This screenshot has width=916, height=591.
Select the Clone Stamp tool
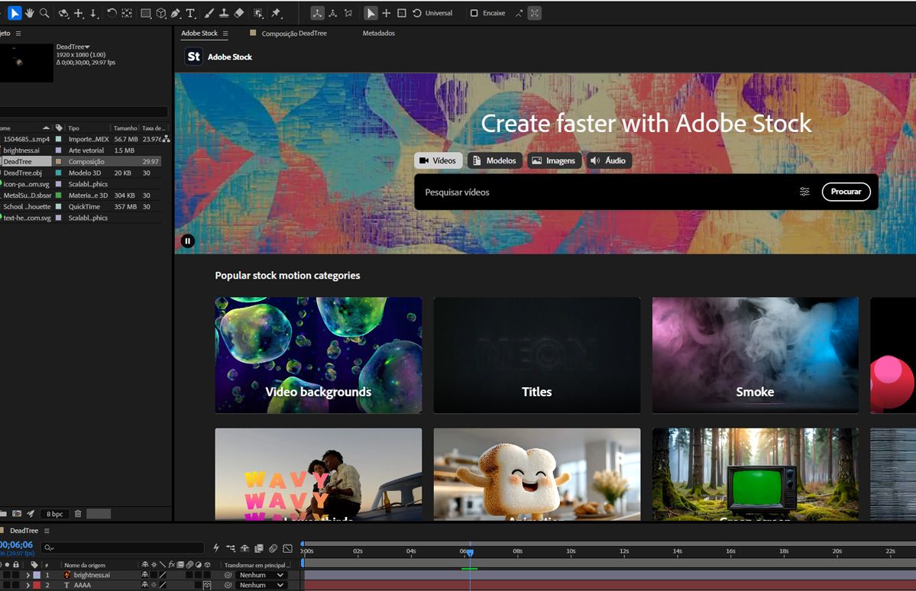pos(224,13)
